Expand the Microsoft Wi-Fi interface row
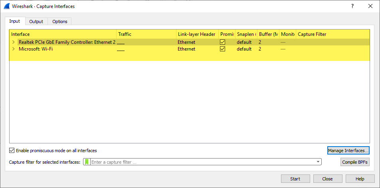This screenshot has height=188, width=380. point(13,49)
